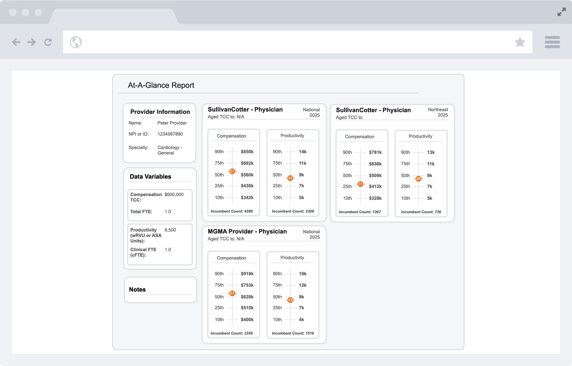Screen dimensions: 572x366
Task: Click the Data Variables heading
Action: coord(150,176)
